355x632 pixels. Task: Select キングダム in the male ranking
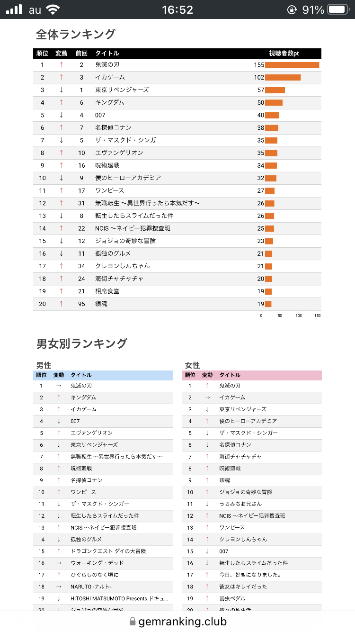[x=83, y=397]
